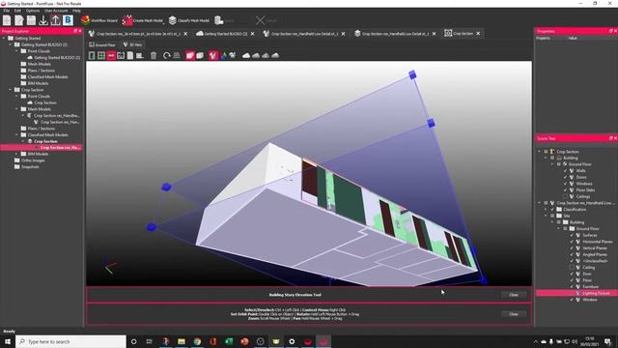This screenshot has width=618, height=348.
Task: Click the blue B icon in toolbar
Action: coord(68,20)
